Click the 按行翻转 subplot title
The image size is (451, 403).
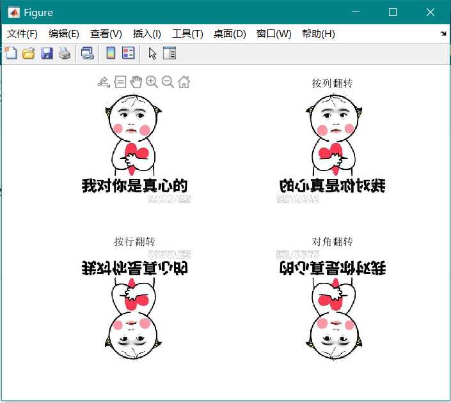point(134,241)
